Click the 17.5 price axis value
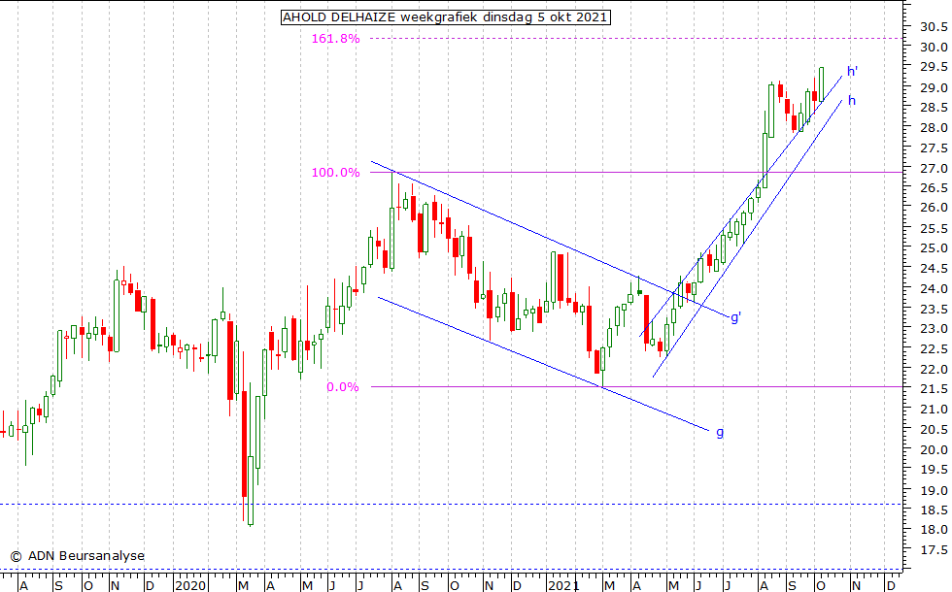Viewport: 952px width, 592px height. (x=934, y=549)
